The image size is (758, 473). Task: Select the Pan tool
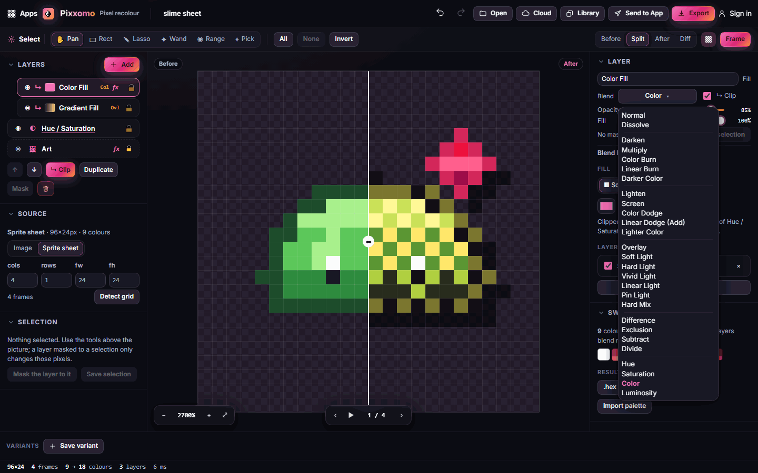click(67, 39)
